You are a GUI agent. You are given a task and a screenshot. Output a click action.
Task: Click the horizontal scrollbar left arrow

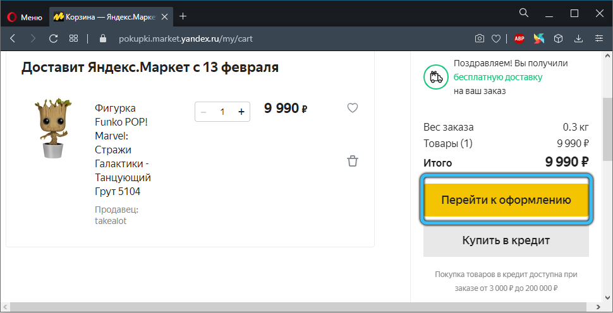point(4,307)
